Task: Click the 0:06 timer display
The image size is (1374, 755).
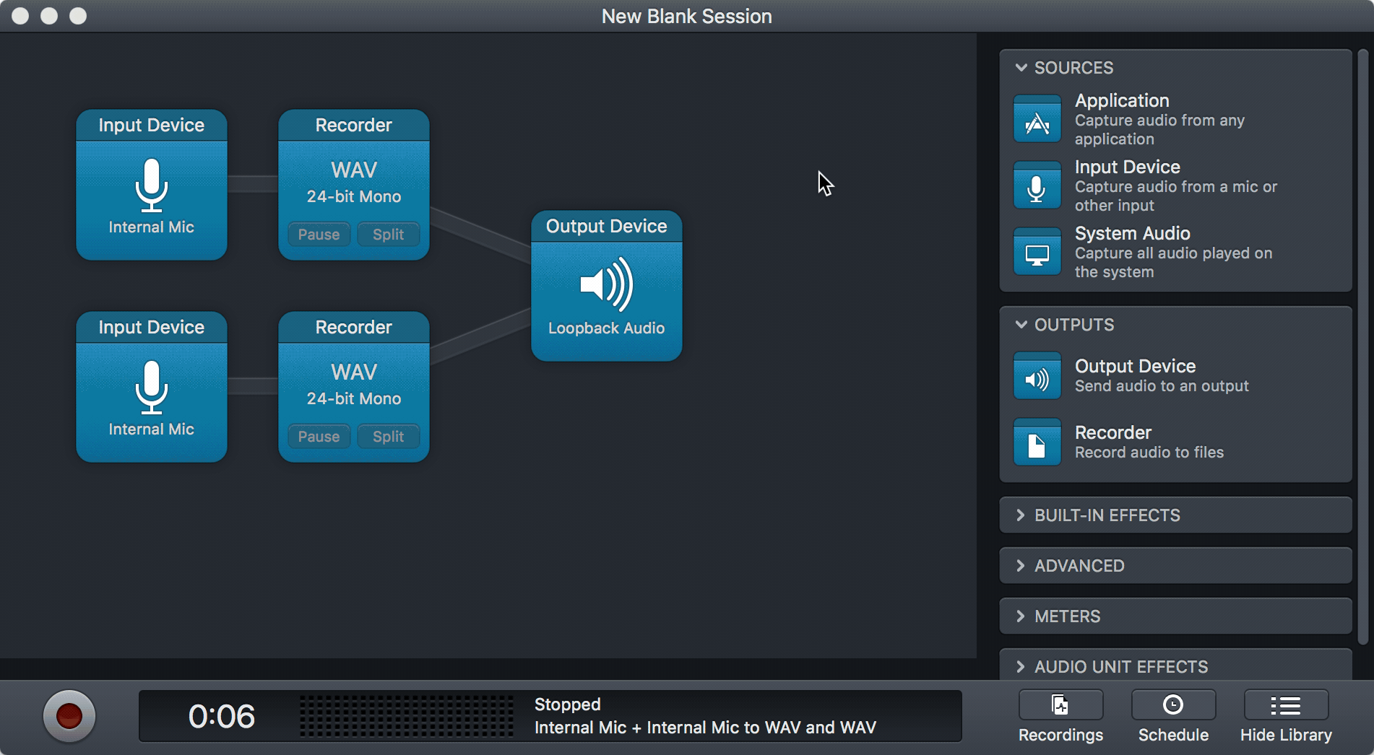Action: point(222,717)
